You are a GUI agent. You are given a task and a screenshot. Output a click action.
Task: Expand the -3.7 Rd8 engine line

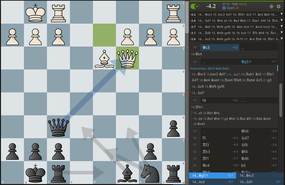(282, 33)
